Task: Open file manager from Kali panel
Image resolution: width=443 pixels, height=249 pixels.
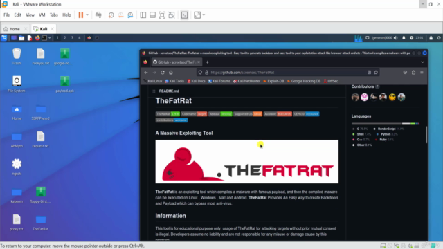Action: 21,38
